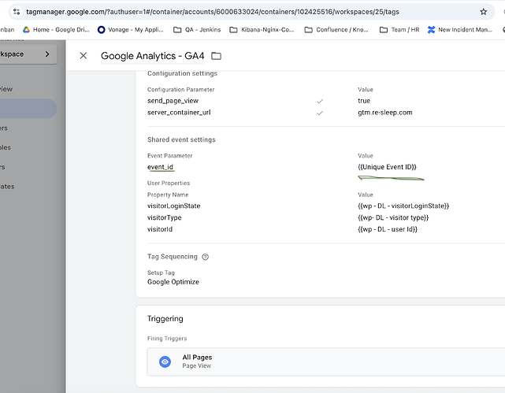
Task: Open Home - Google Drive bookmark
Action: coord(56,30)
